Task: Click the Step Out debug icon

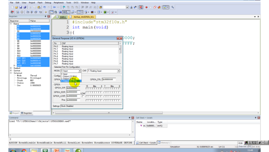Action: click(x=36, y=12)
